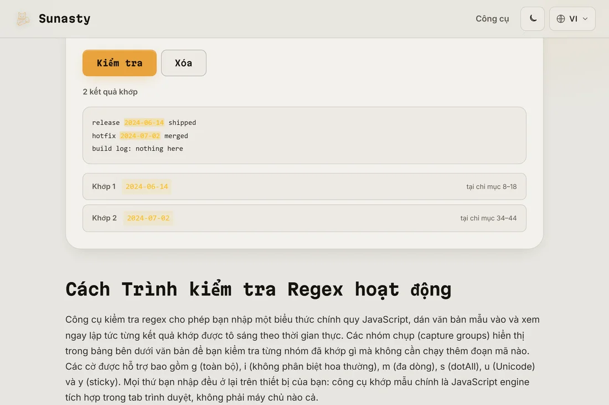Click the word 'hotfix' in the preview
Screen dimensions: 609x405
104,136
